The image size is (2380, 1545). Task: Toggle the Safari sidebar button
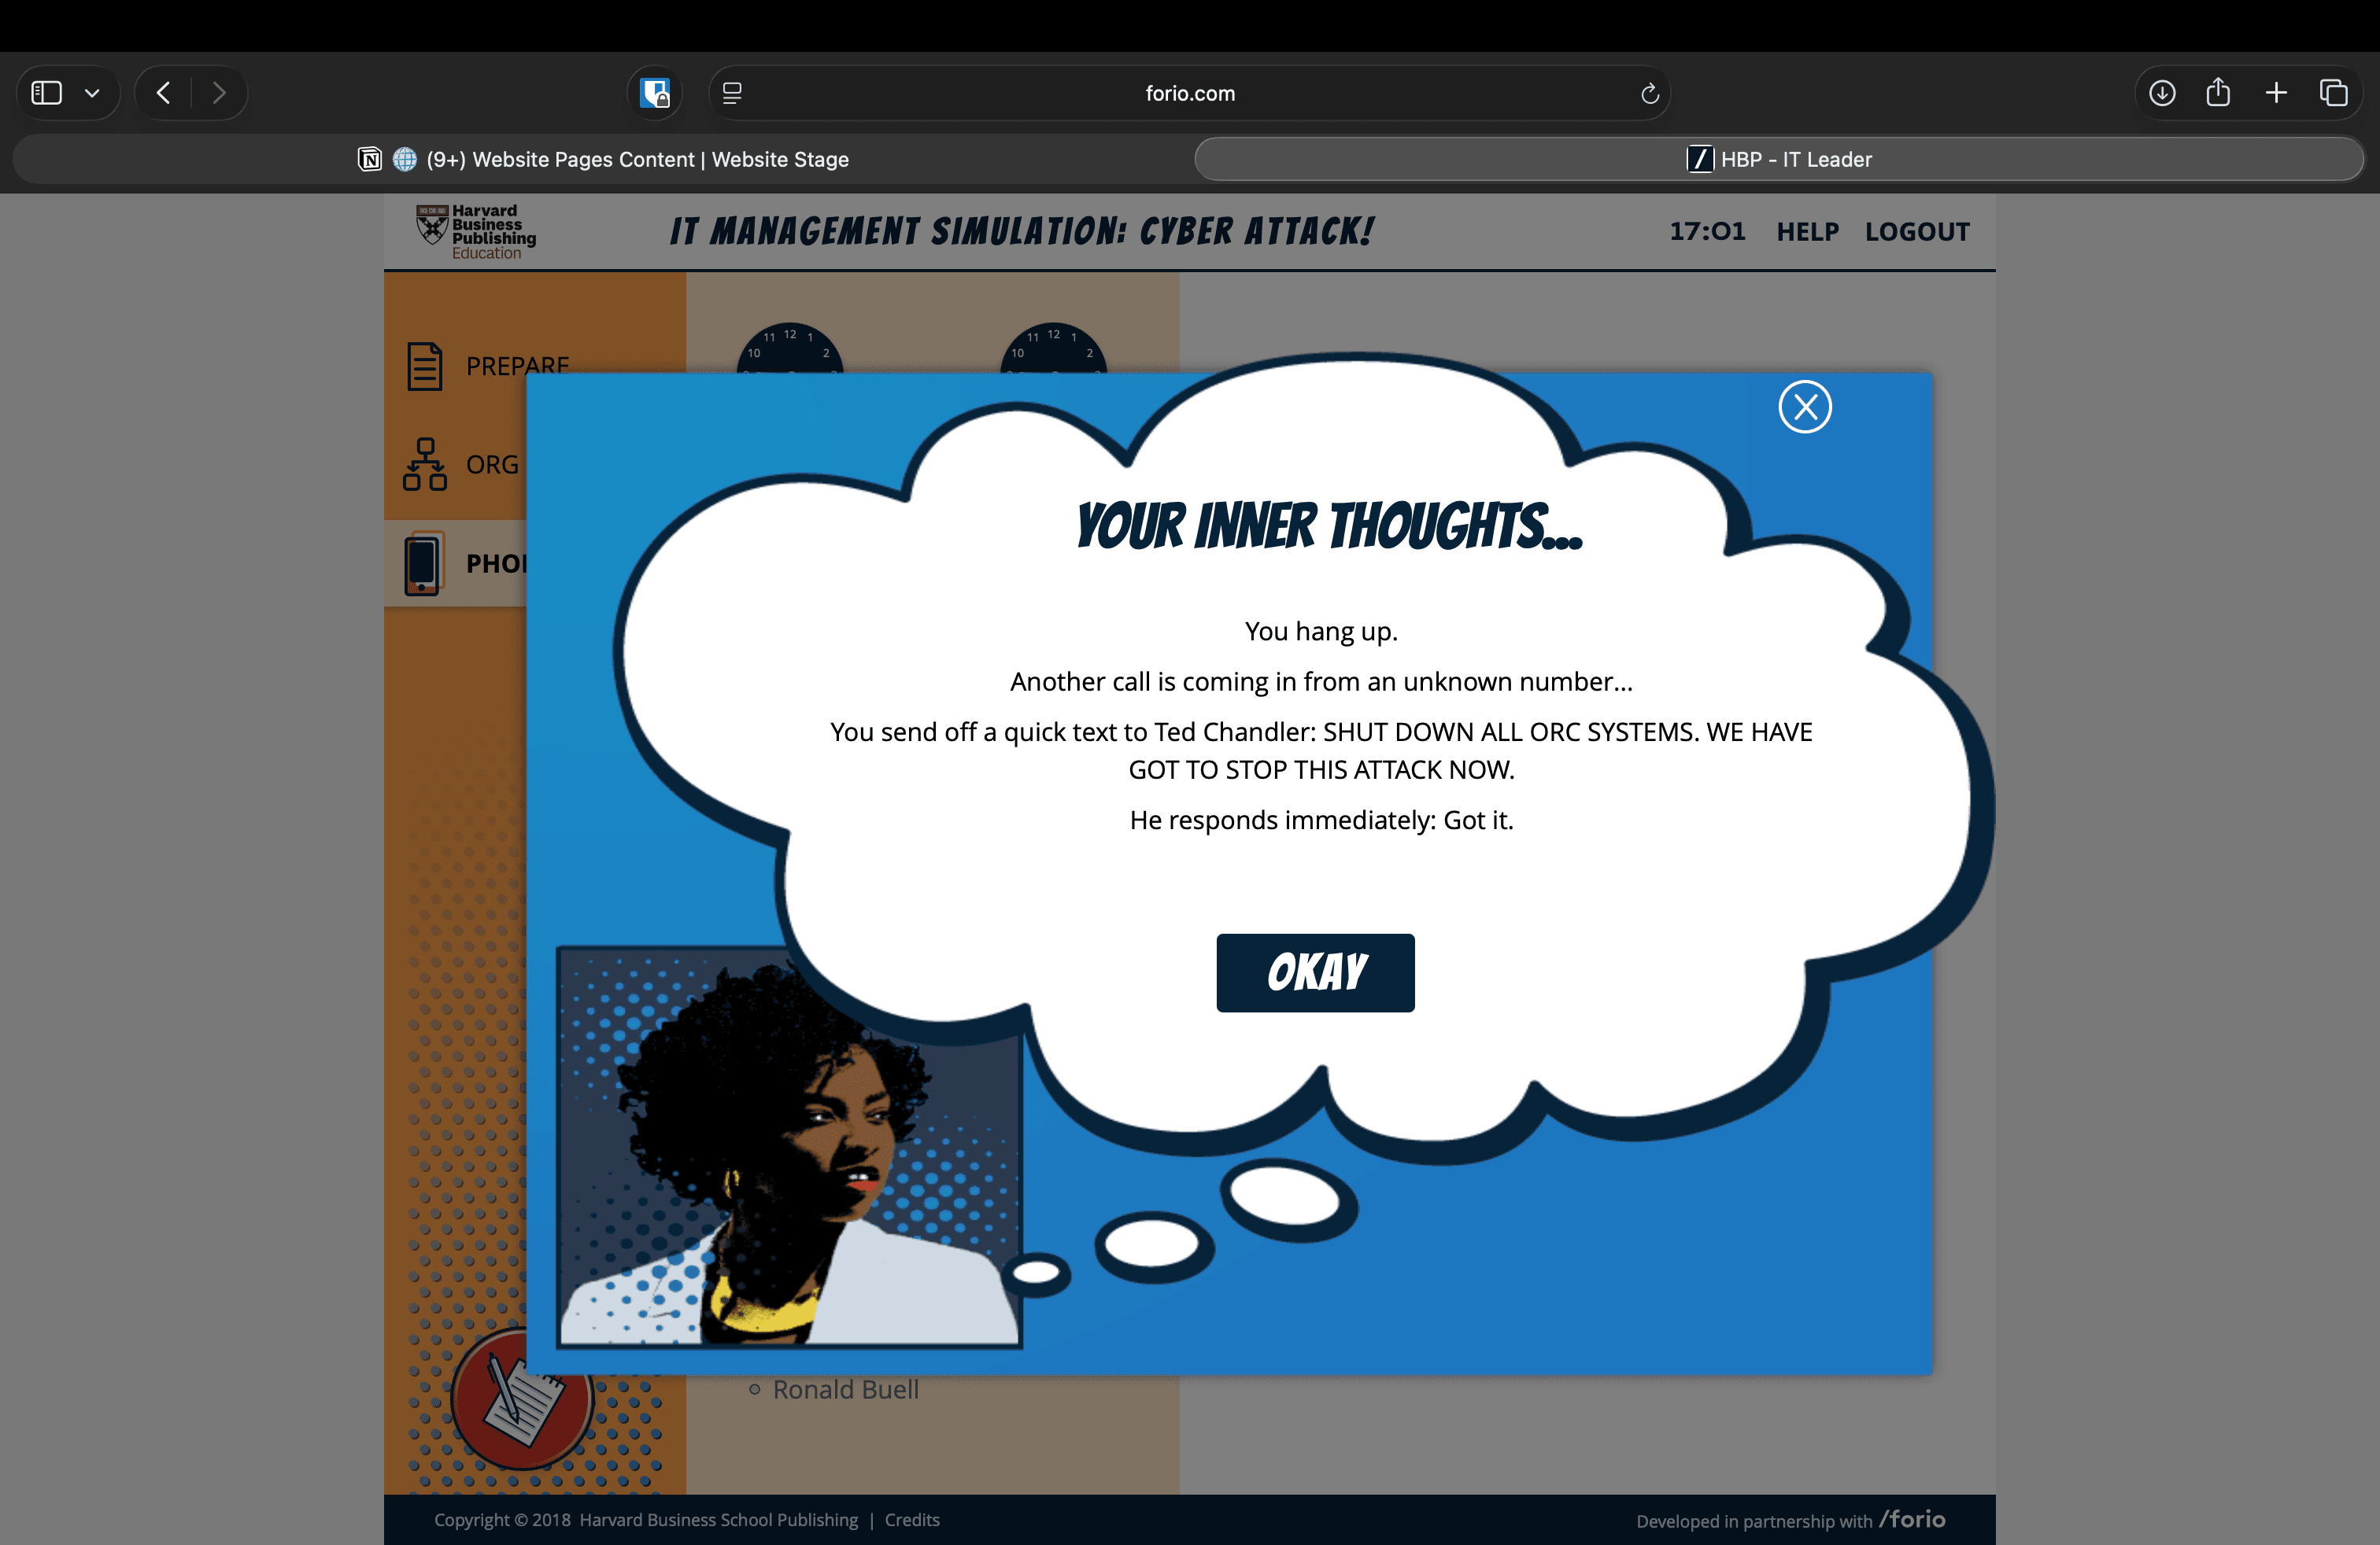[x=47, y=93]
